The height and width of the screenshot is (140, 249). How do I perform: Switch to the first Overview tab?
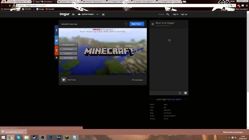pyautogui.click(x=69, y=2)
